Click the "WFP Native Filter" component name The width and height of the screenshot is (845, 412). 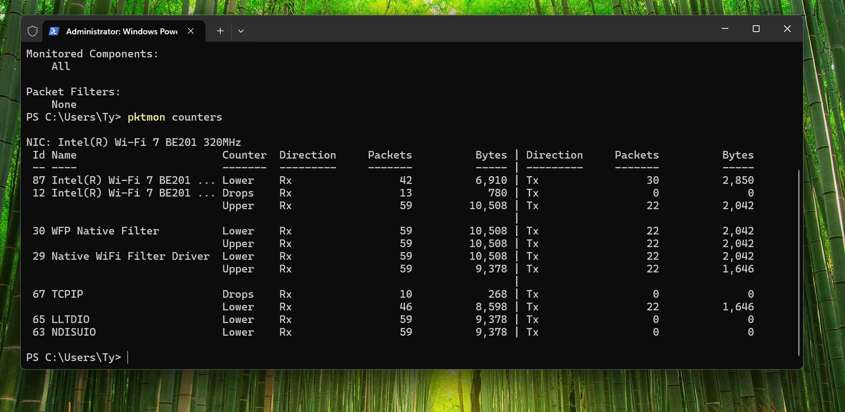(105, 231)
